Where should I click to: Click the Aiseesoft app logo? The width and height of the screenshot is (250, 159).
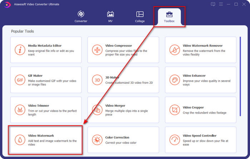click(7, 4)
